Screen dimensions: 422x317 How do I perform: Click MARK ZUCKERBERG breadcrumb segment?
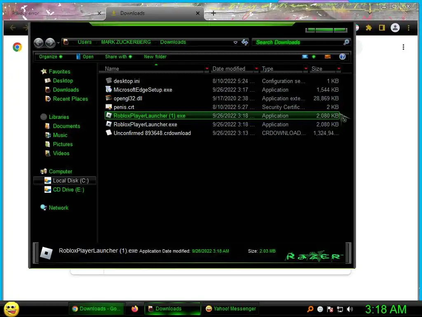coord(126,42)
